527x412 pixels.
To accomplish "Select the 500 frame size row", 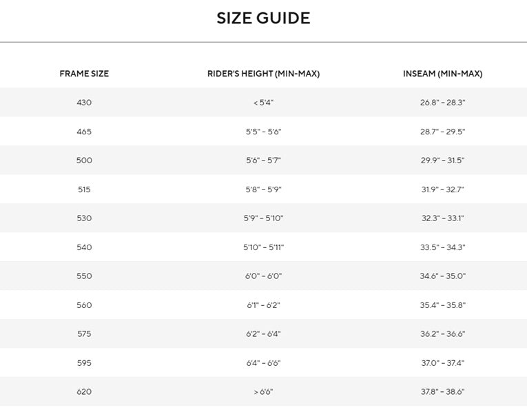I will click(263, 161).
